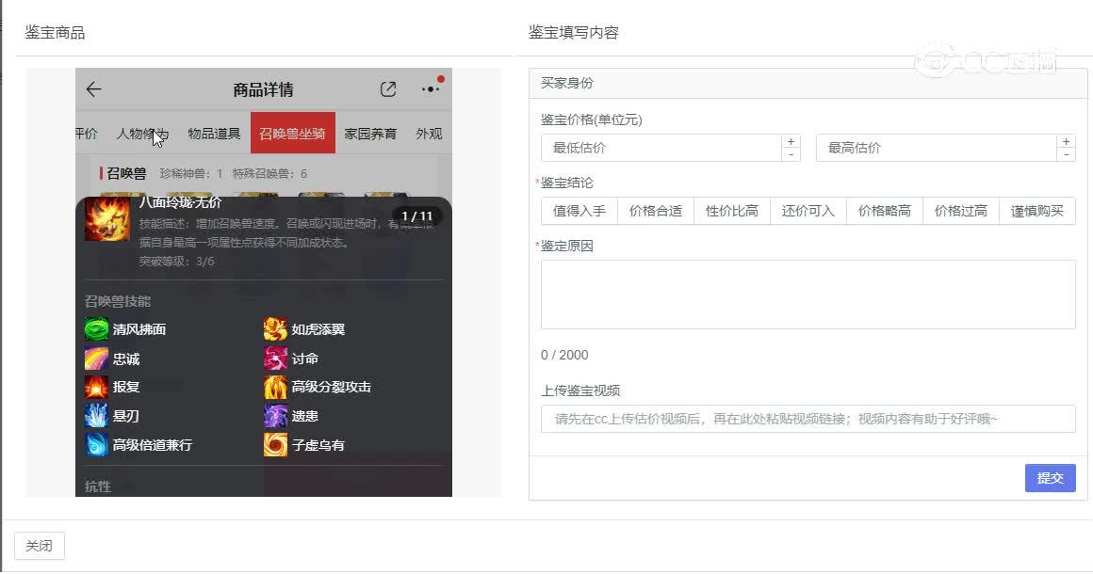Click the 召唤兽技能 heading

coord(118,301)
